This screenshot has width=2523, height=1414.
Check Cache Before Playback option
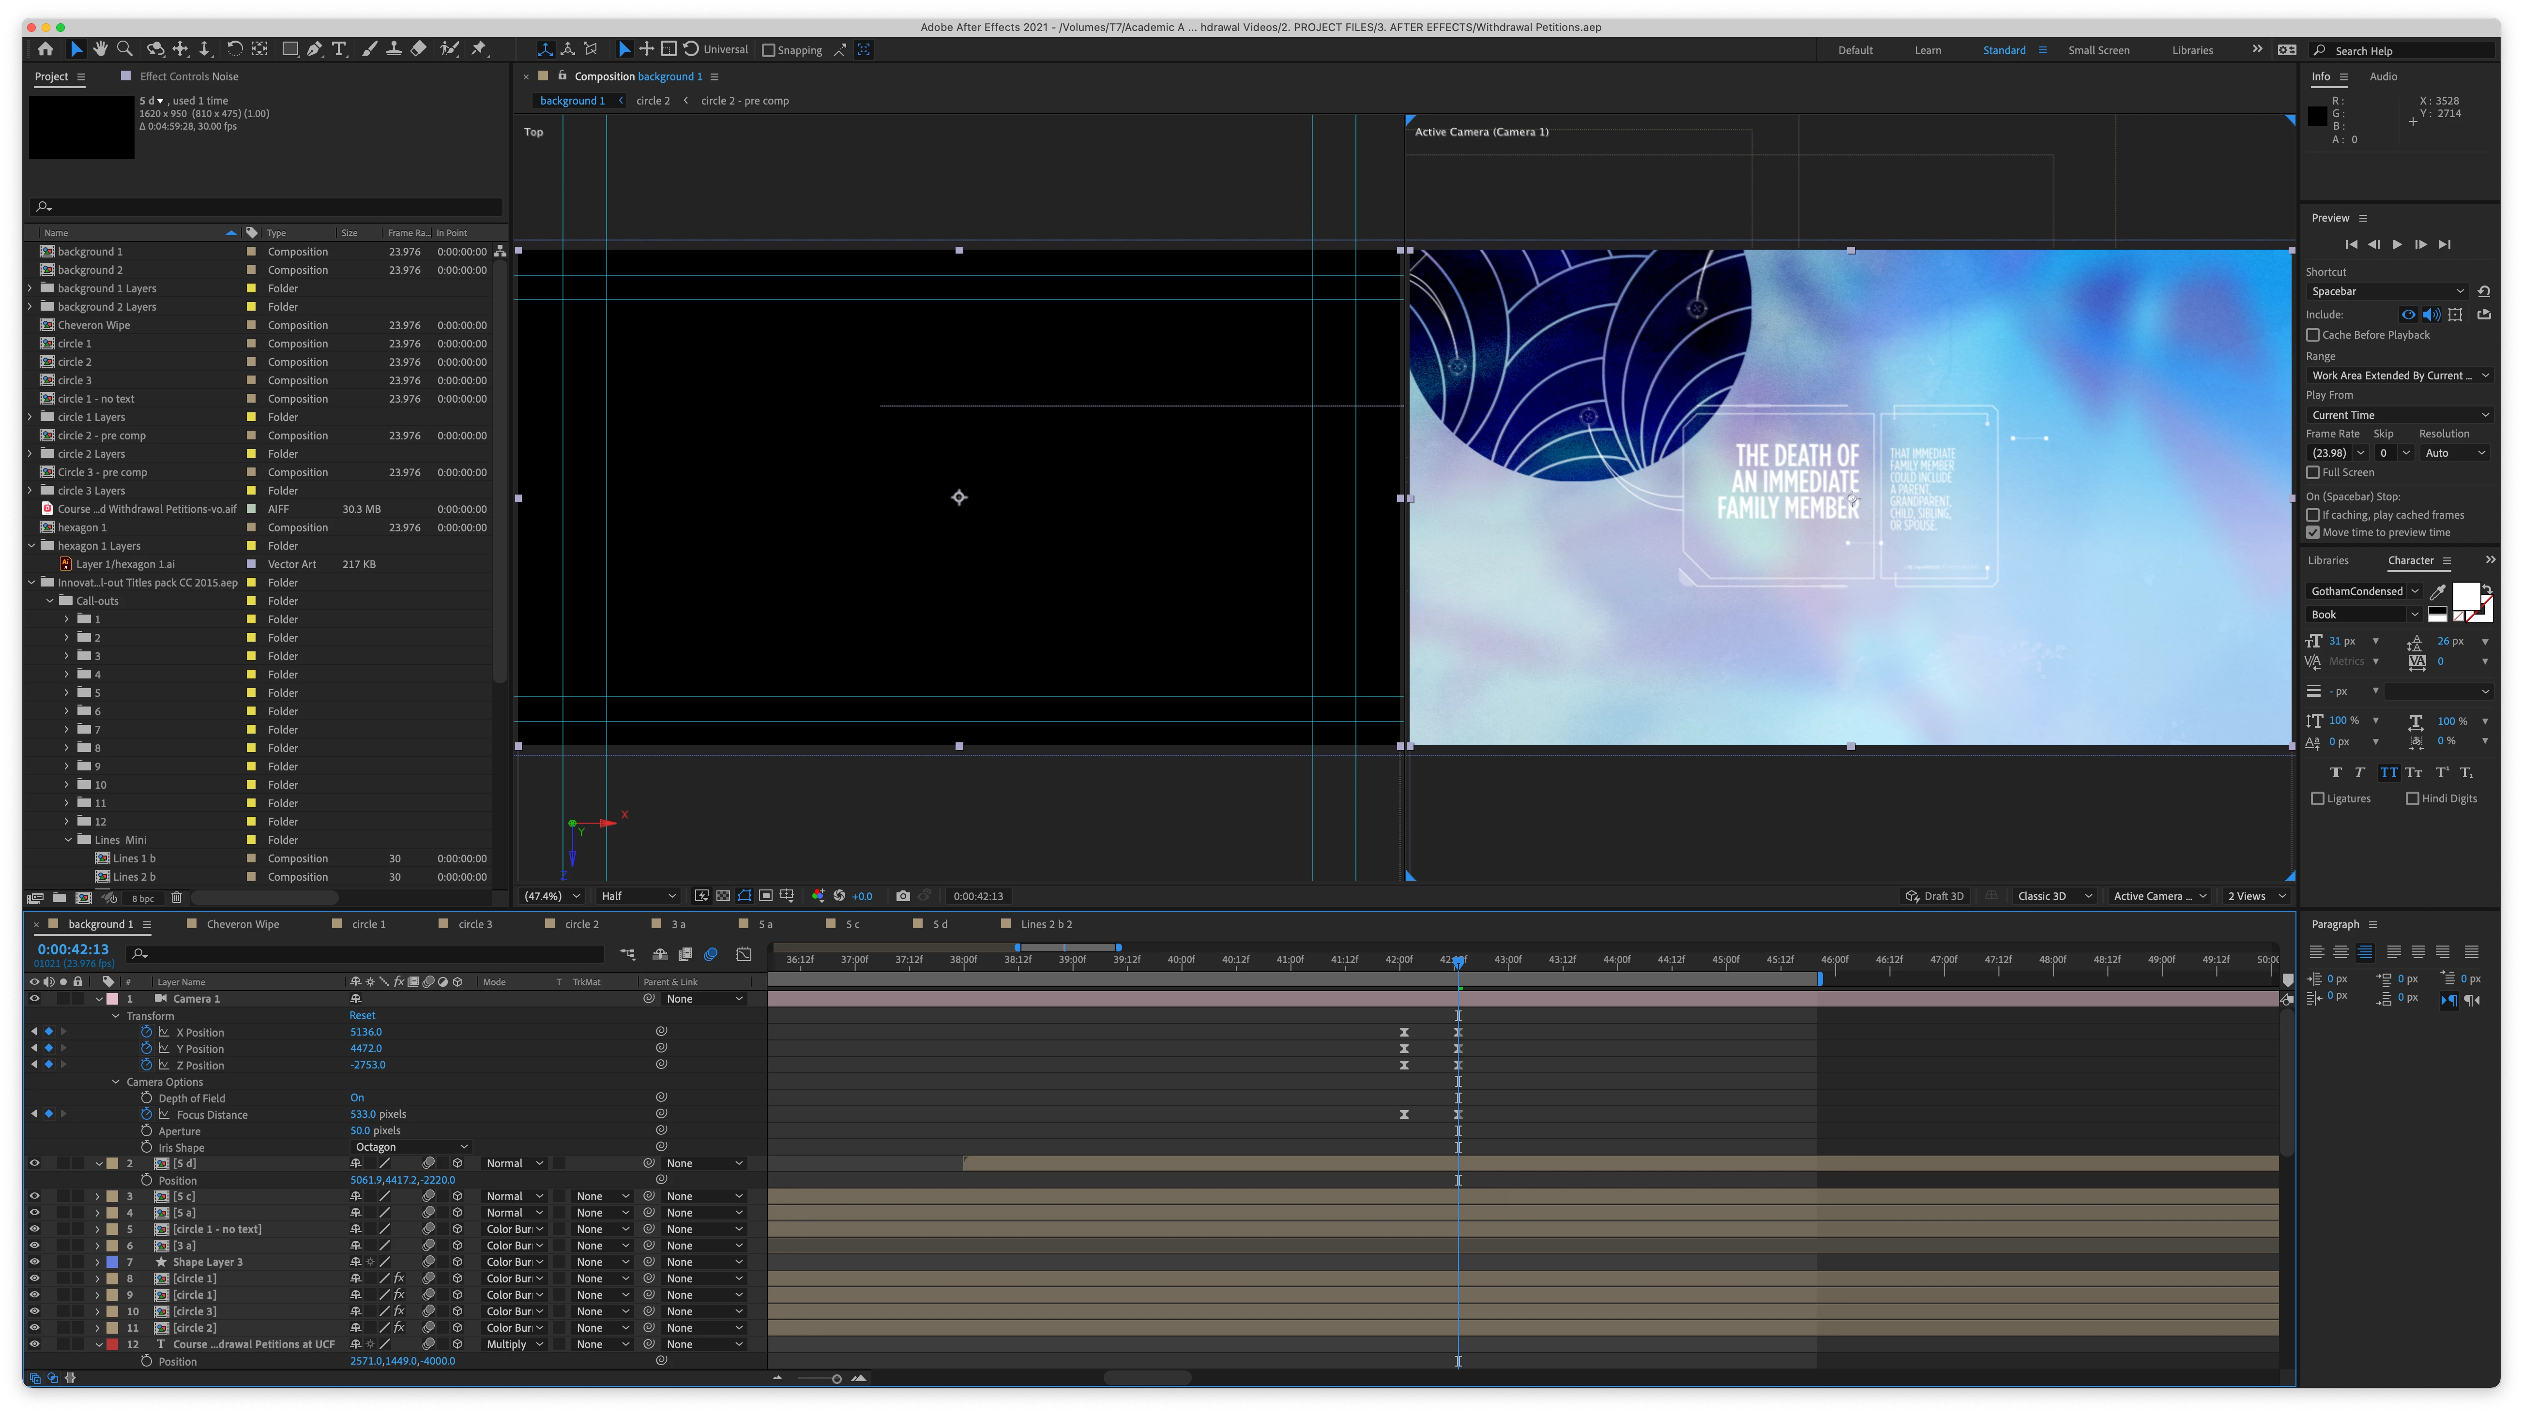2313,335
